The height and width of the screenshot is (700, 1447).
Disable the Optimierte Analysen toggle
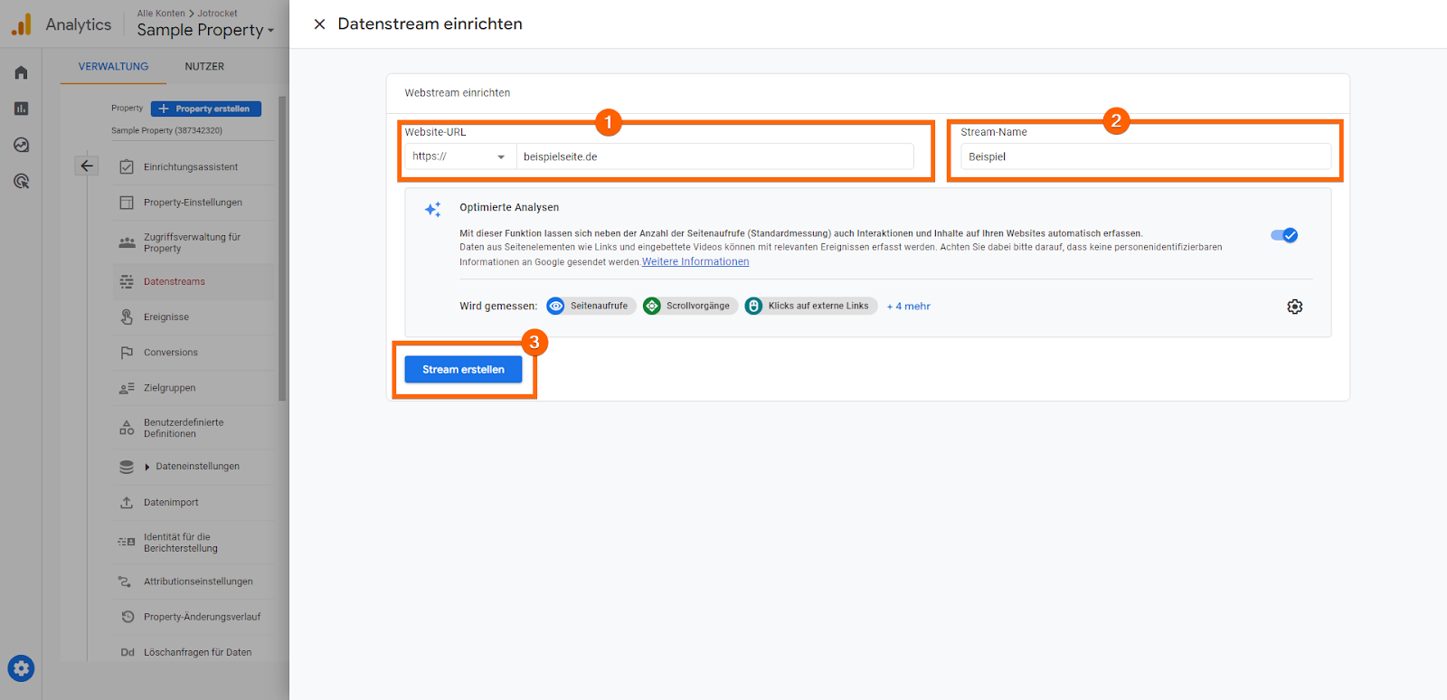pos(1283,235)
